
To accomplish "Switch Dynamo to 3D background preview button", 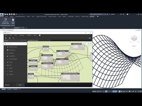I will [84, 43].
